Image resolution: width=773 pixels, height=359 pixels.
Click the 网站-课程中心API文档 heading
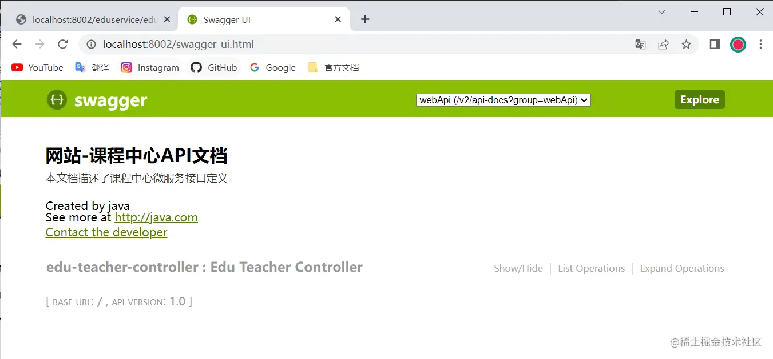(137, 155)
